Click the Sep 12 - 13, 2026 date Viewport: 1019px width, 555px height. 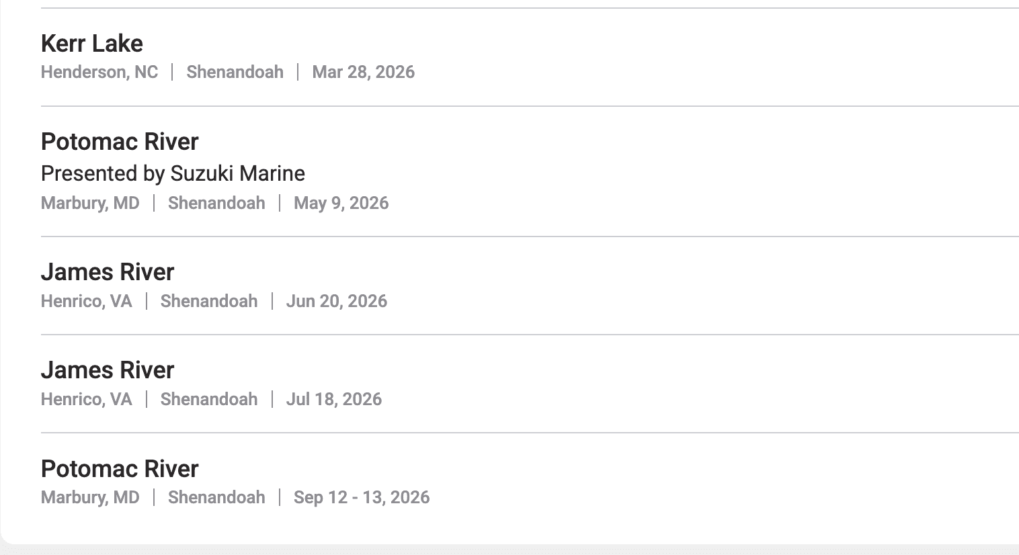tap(361, 497)
